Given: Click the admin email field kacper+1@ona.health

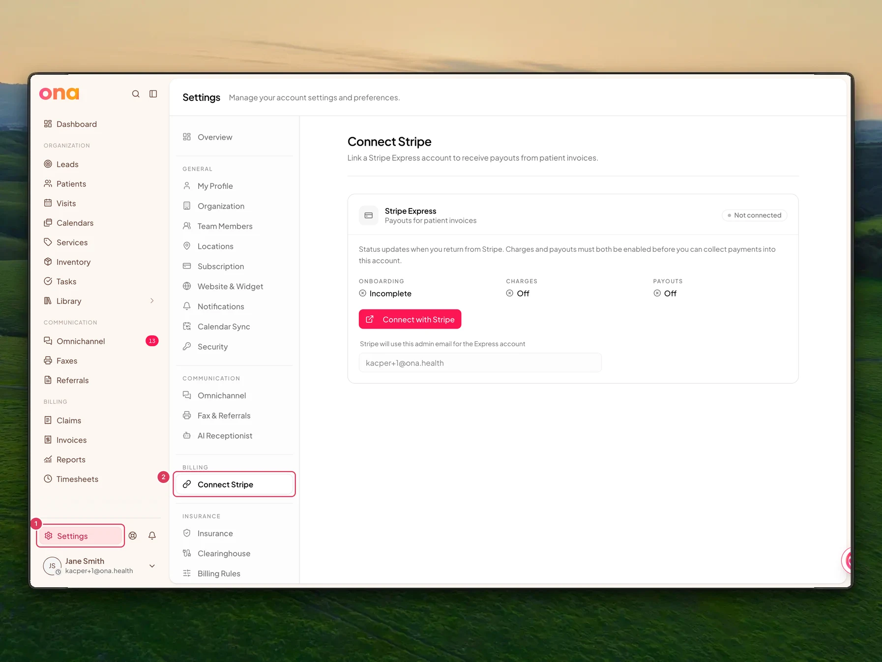Looking at the screenshot, I should pyautogui.click(x=480, y=363).
